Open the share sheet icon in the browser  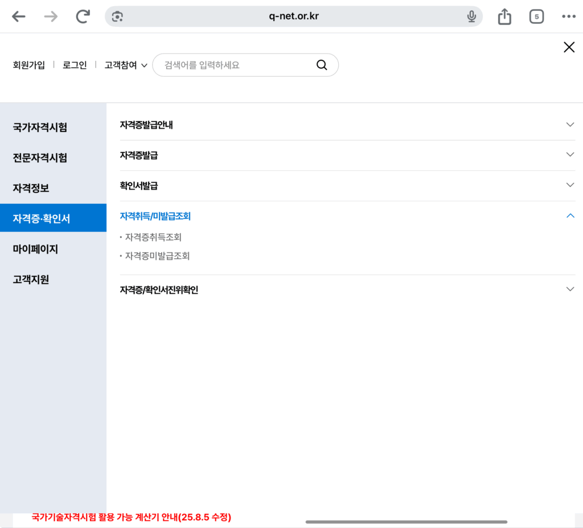pos(504,16)
